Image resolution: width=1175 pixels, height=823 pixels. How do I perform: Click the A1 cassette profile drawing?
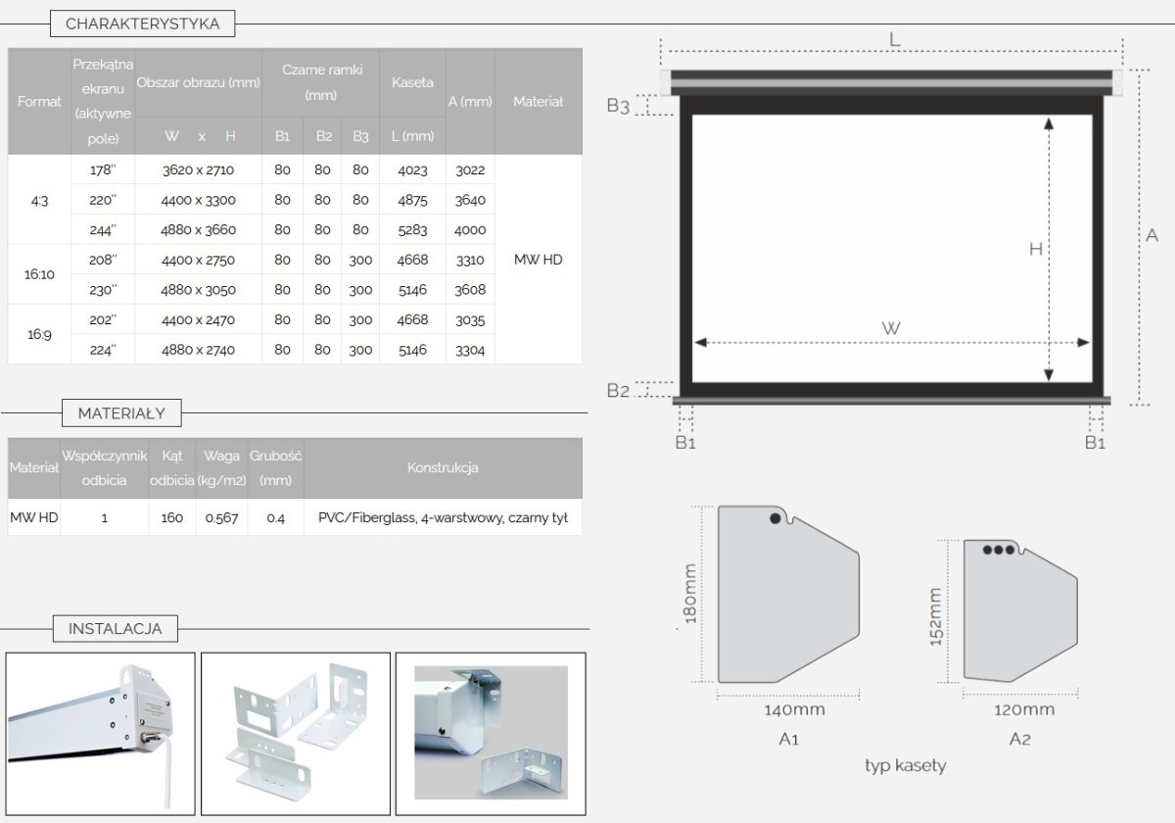click(787, 595)
